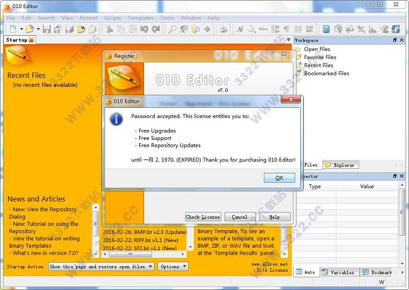Open the New file type dropdown arrow
The width and height of the screenshot is (409, 290).
pyautogui.click(x=21, y=29)
